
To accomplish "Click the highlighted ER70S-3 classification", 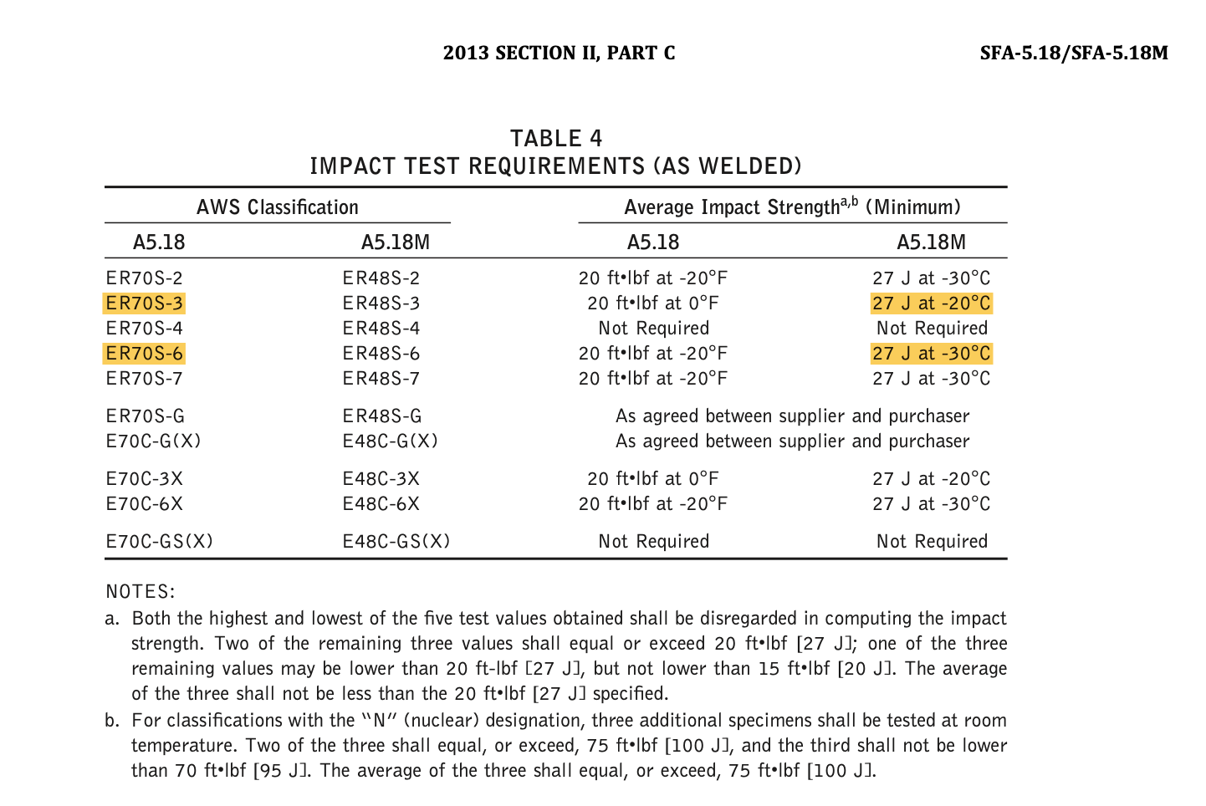I will coord(145,303).
